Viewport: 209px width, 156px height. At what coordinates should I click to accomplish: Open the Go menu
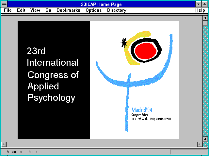click(x=48, y=10)
